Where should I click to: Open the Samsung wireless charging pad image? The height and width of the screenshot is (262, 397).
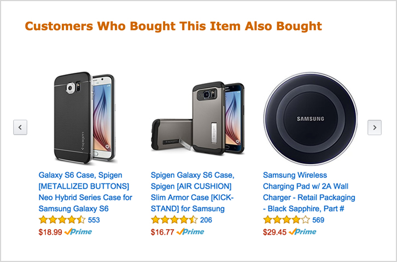[311, 119]
